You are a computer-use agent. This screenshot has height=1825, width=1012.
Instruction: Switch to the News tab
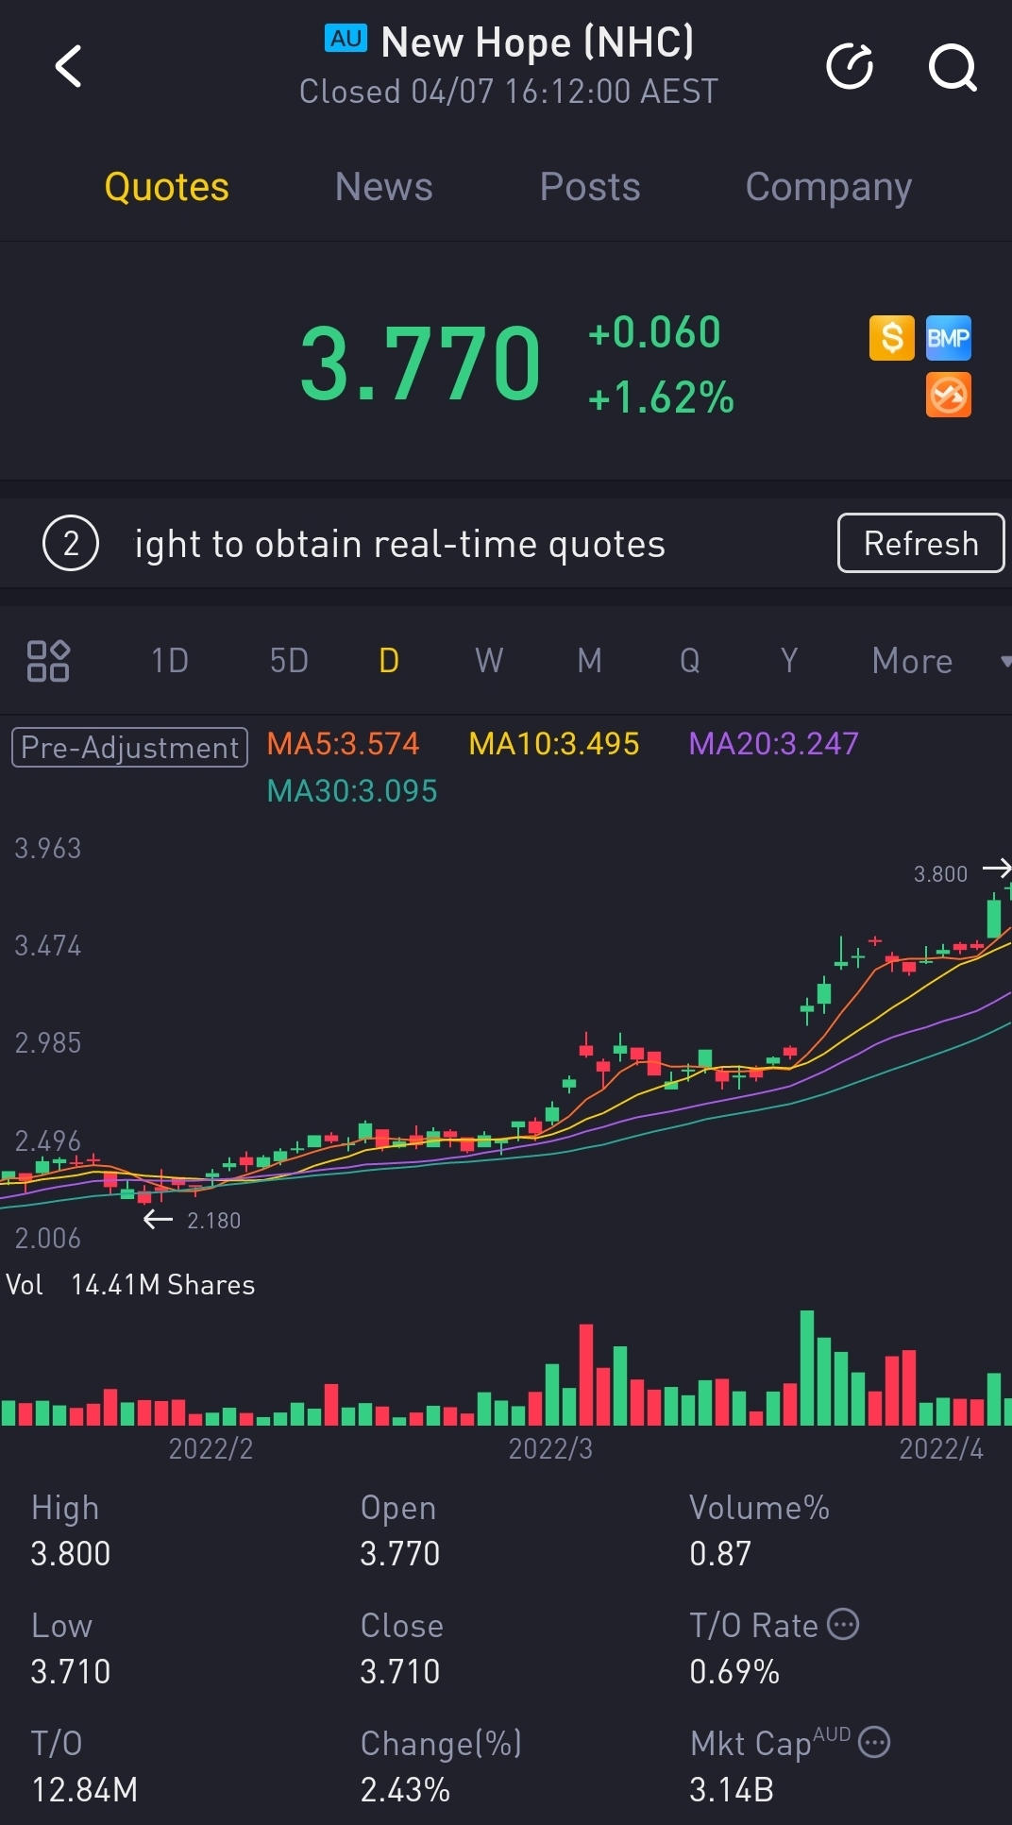coord(383,187)
